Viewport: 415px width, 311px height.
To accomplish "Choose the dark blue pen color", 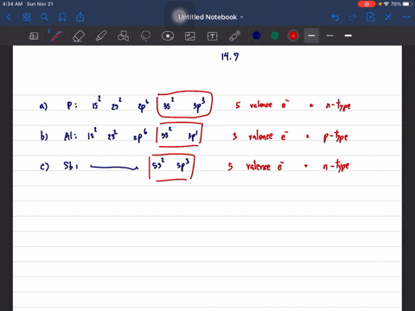I will [257, 35].
